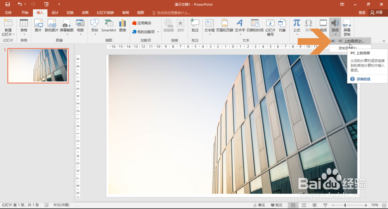Click the Tell Me search box
This screenshot has width=388, height=209.
pos(171,13)
